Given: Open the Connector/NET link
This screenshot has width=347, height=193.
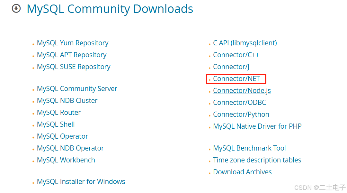Looking at the screenshot, I should pos(236,79).
